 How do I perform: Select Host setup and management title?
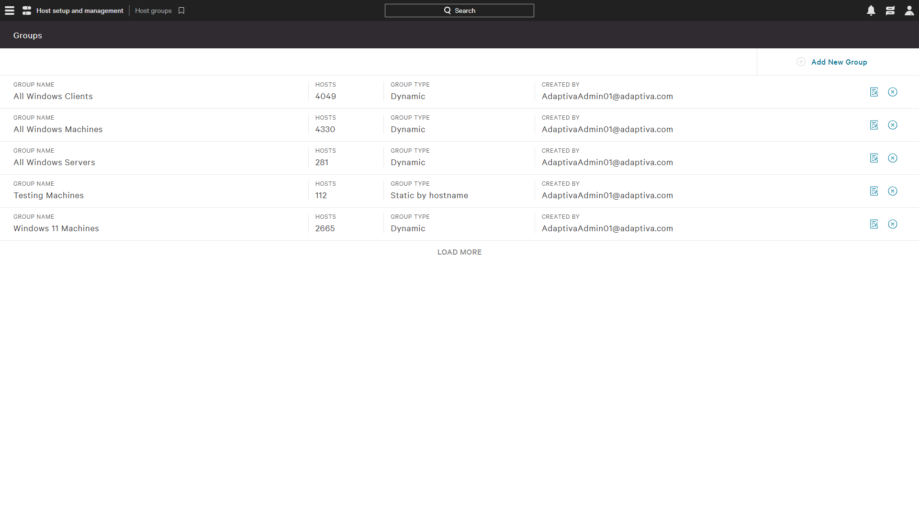(x=79, y=11)
